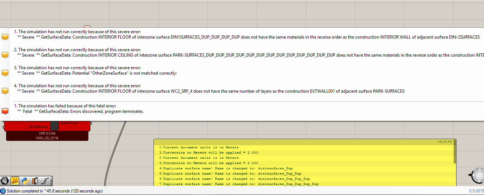Click red balloon next to fatal error
Screen dimensions: 484x195
click(x=5, y=111)
